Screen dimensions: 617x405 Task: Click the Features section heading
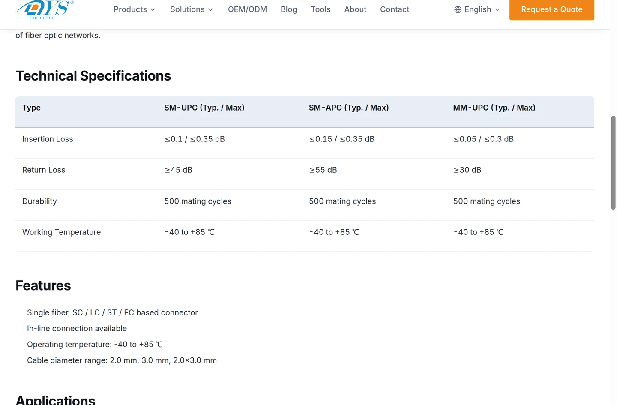43,285
